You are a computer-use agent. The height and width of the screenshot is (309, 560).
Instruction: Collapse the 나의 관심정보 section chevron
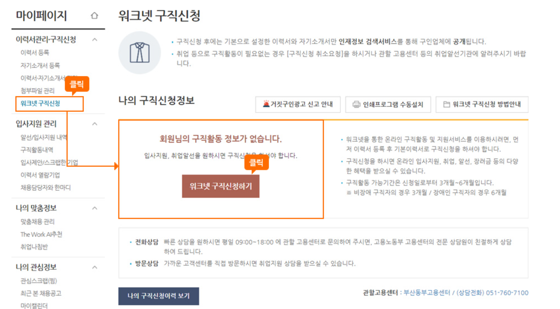[x=95, y=267]
